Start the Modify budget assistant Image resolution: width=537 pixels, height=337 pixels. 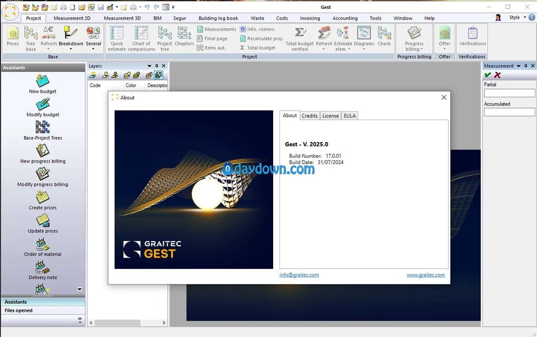[x=43, y=107]
